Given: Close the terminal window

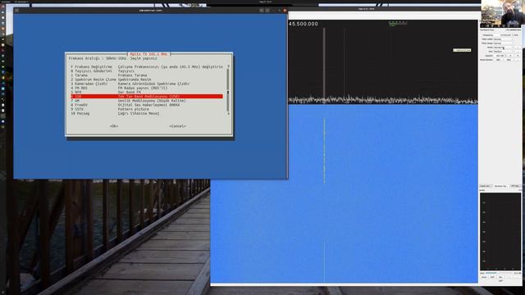Looking at the screenshot, I should pyautogui.click(x=285, y=11).
